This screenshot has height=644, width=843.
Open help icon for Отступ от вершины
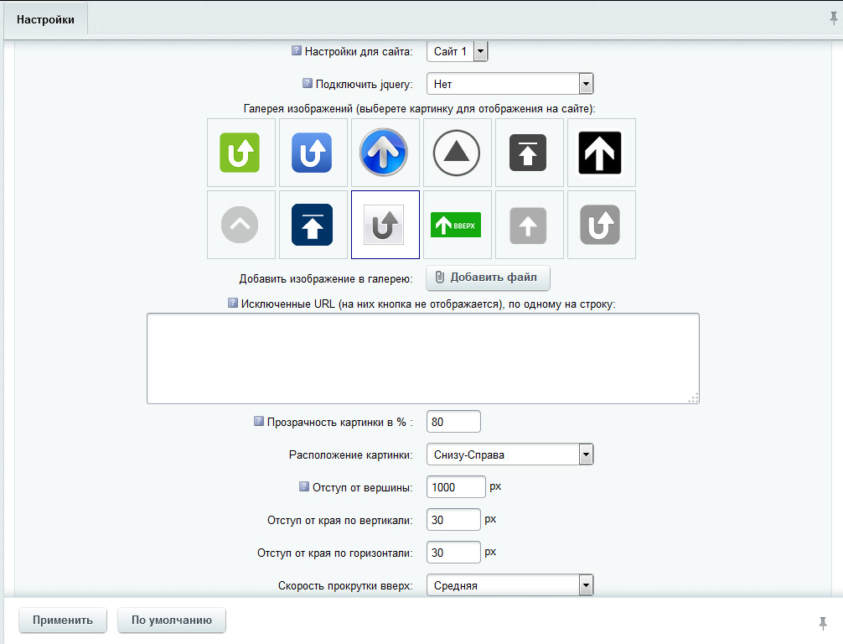[x=303, y=486]
